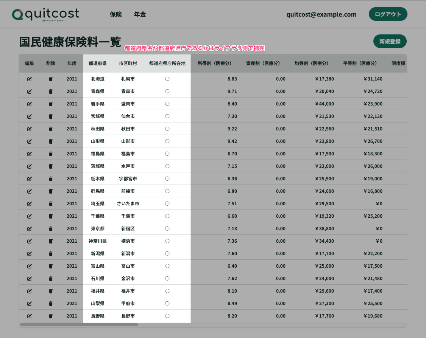Viewport: 426px width, 338px height.
Task: Edit the 福井県 福井市 row
Action: 29,291
